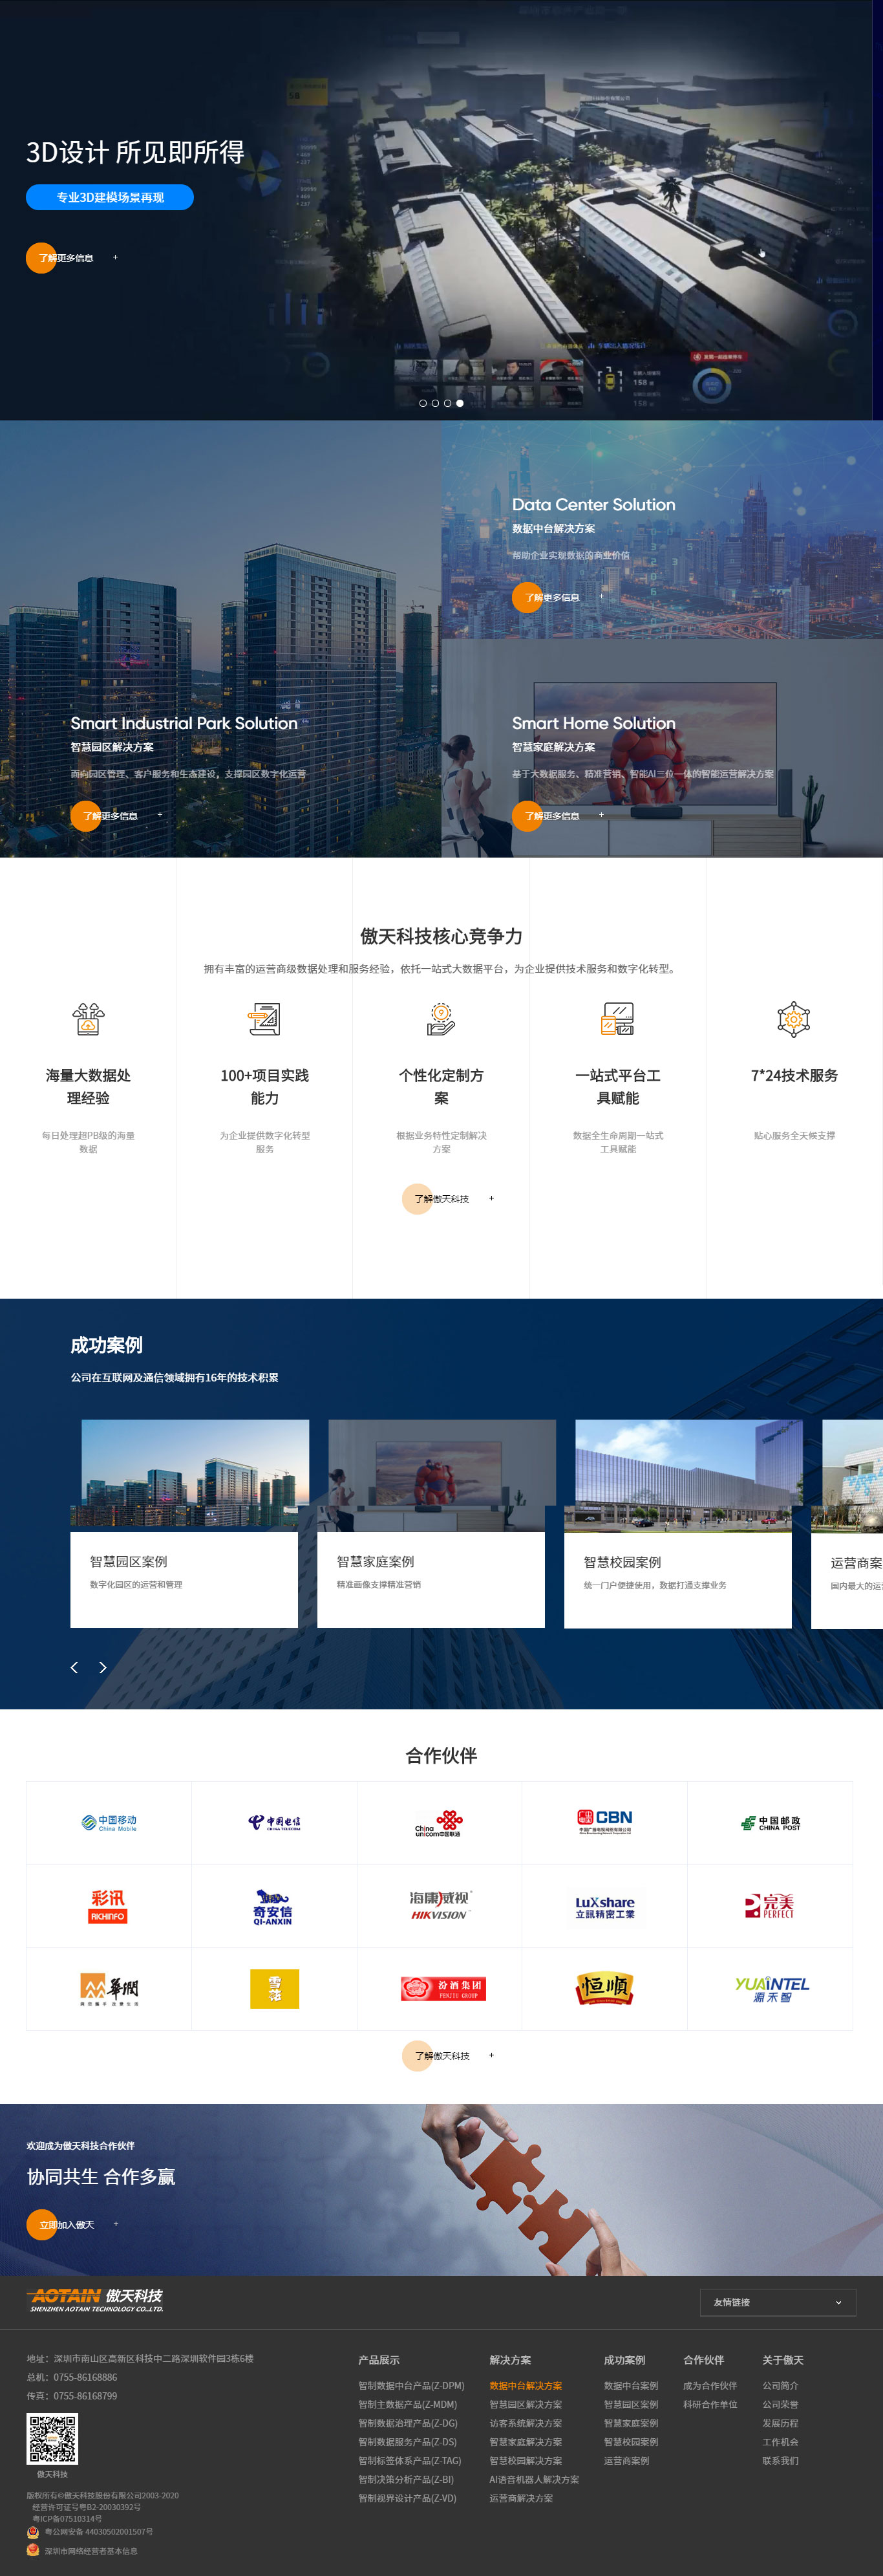
Task: Click the 合作伙伴 footer heading
Action: [704, 2360]
